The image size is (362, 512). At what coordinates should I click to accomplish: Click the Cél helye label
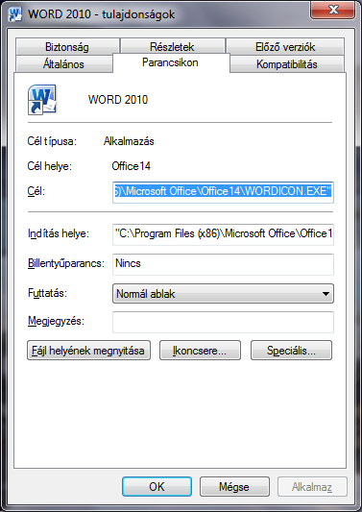(x=50, y=166)
